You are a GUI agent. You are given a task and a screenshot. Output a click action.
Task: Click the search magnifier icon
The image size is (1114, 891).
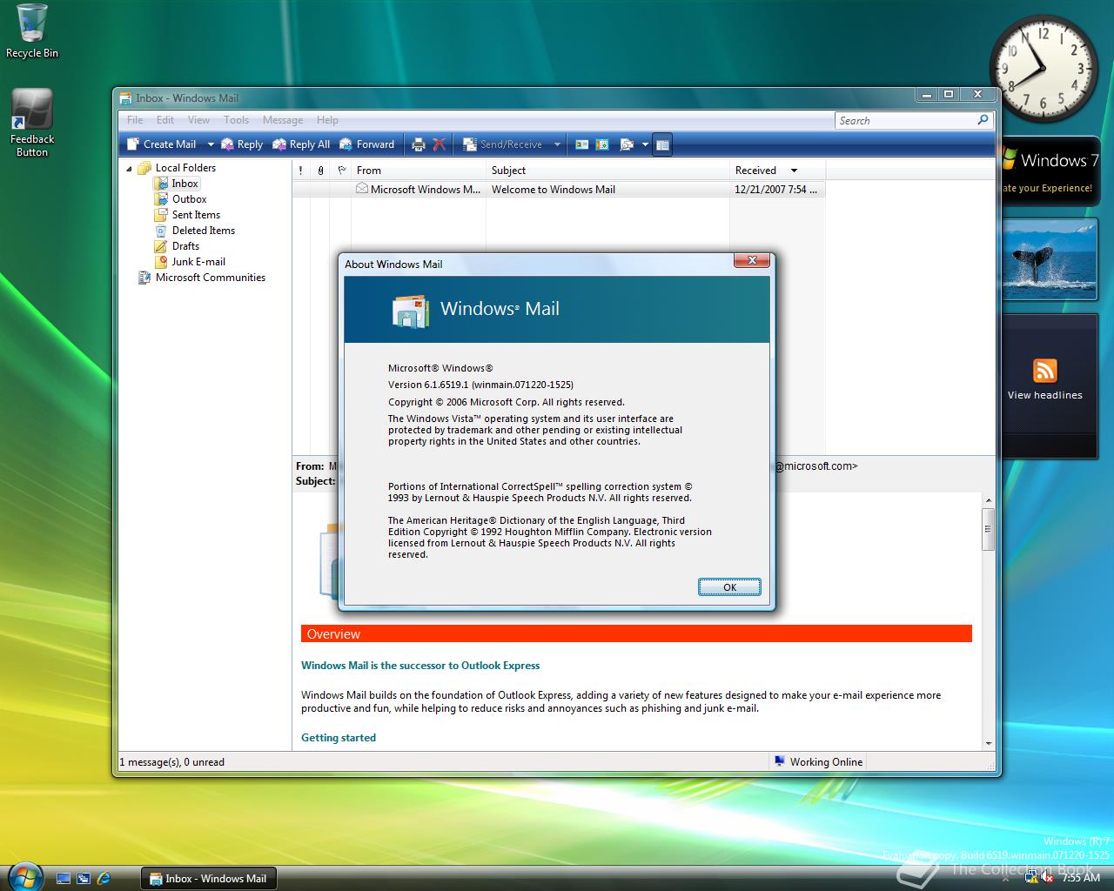tap(983, 120)
